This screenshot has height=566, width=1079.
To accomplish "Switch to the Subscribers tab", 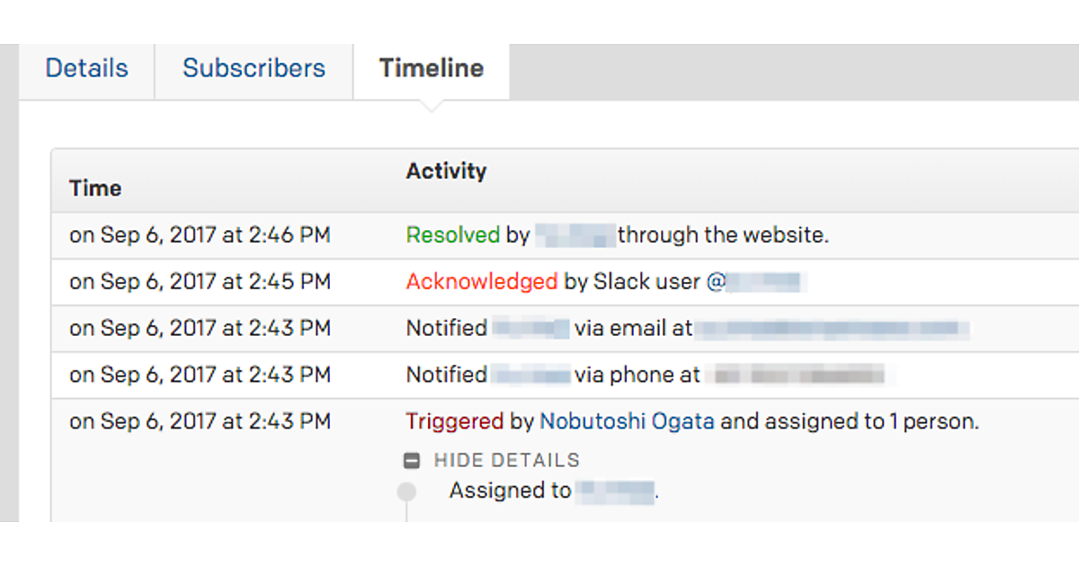I will coord(254,68).
